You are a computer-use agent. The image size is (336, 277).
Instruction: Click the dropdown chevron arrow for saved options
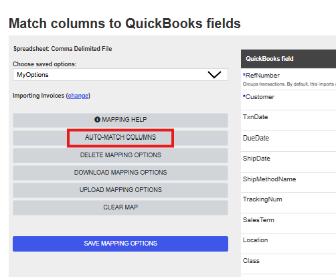pos(214,75)
